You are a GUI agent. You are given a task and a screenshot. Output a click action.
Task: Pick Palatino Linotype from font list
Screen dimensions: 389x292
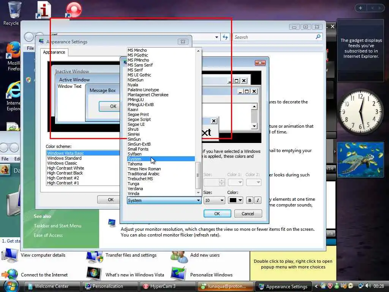pos(143,90)
